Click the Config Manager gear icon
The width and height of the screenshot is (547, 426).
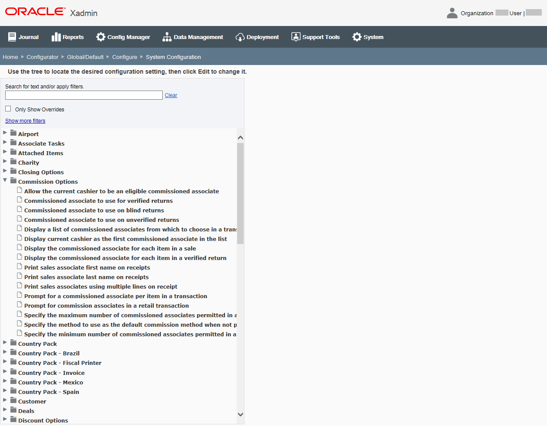(x=101, y=36)
